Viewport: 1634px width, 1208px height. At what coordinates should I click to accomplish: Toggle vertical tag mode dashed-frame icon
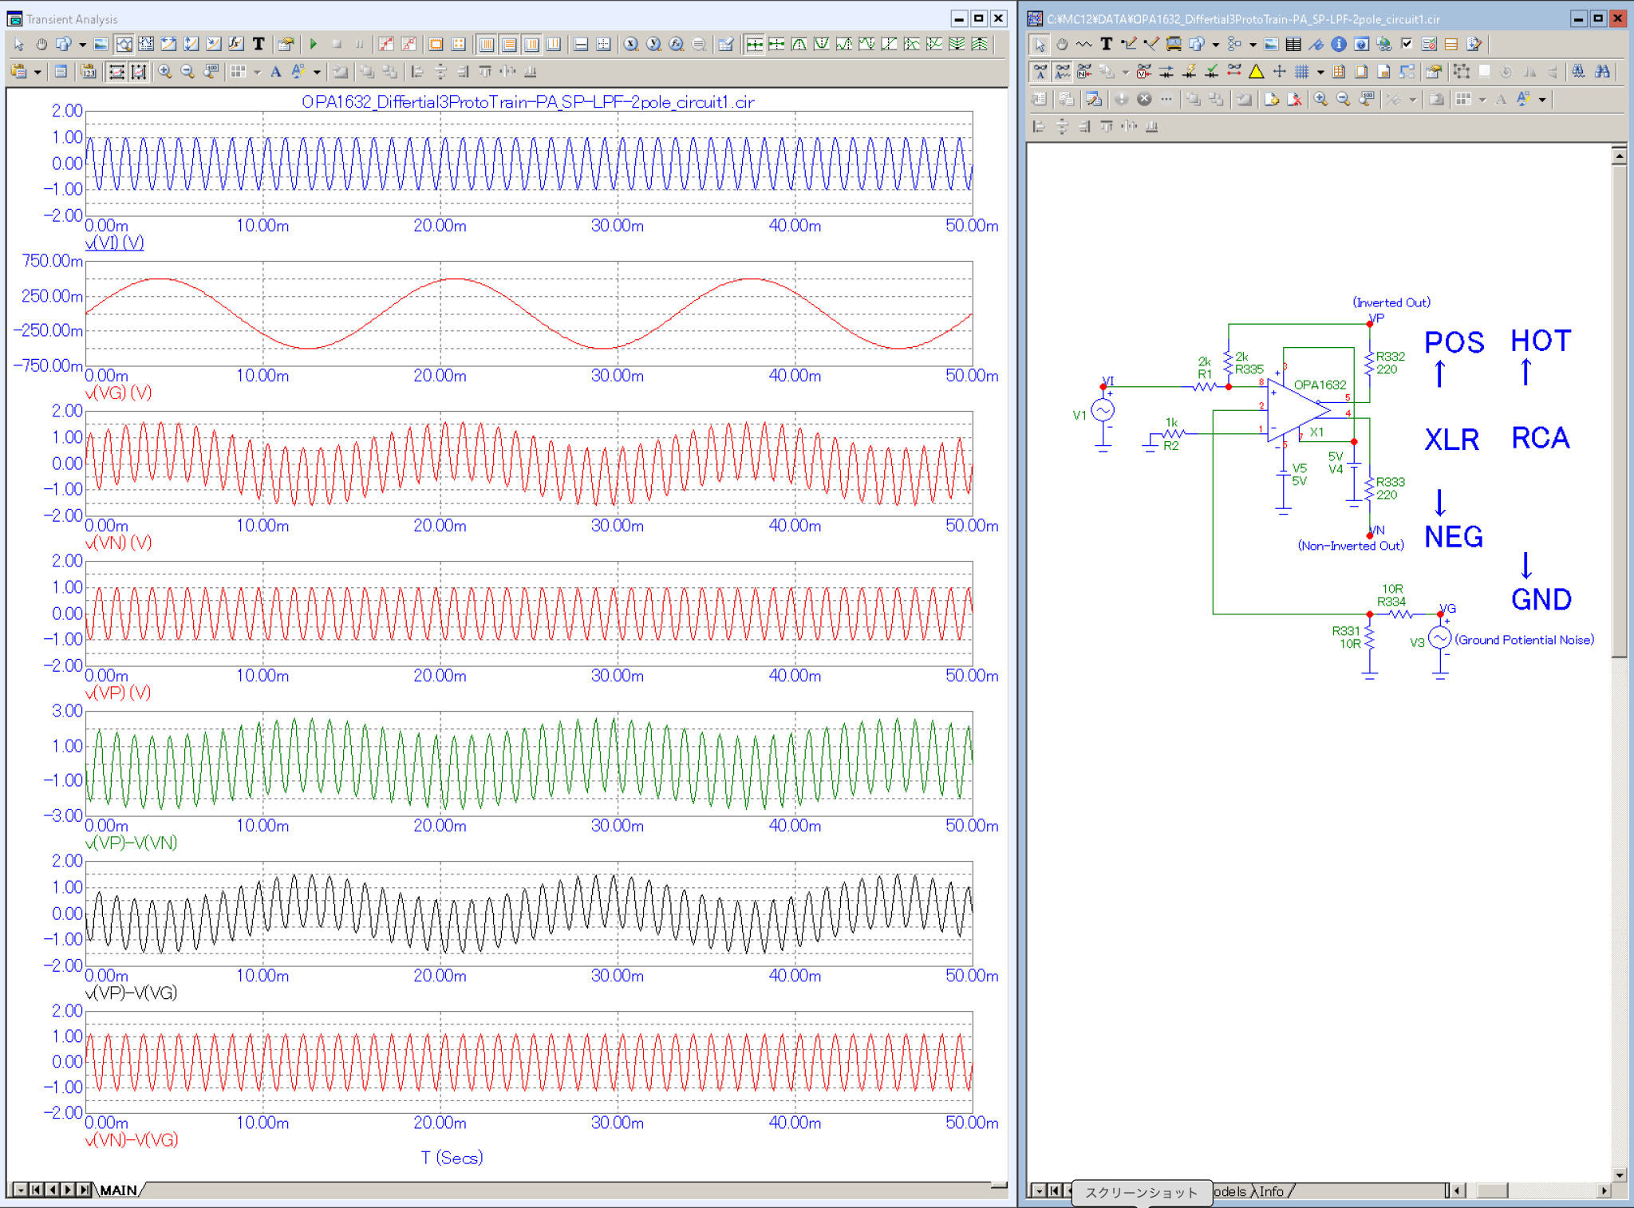(139, 71)
